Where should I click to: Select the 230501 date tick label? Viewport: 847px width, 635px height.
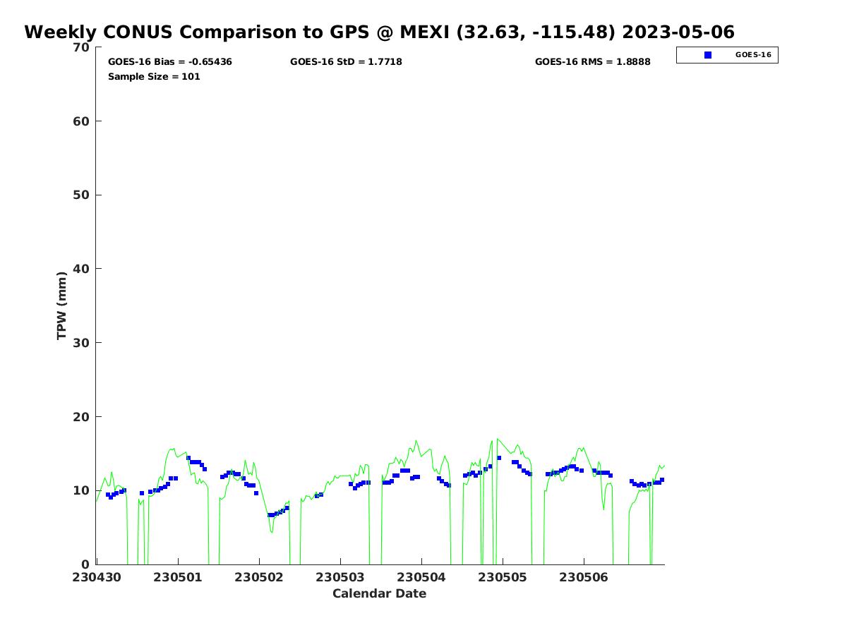tap(178, 576)
